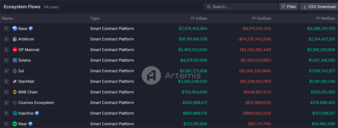Click netflow value $1,158,242,871

322,71
